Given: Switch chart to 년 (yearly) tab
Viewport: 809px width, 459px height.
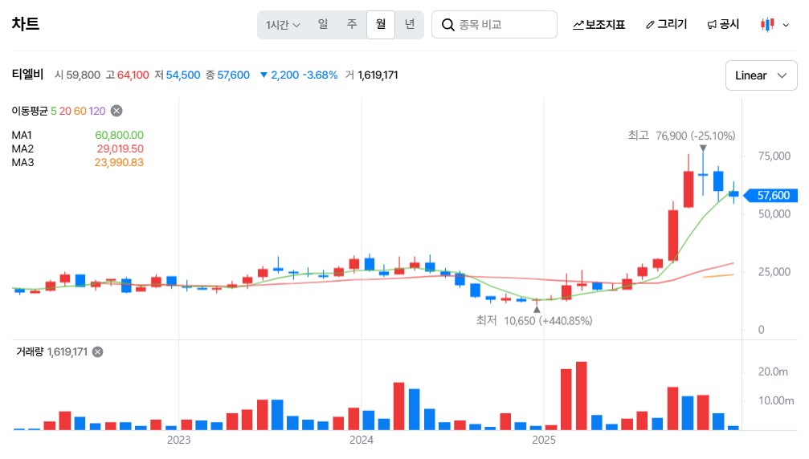Looking at the screenshot, I should pyautogui.click(x=410, y=24).
